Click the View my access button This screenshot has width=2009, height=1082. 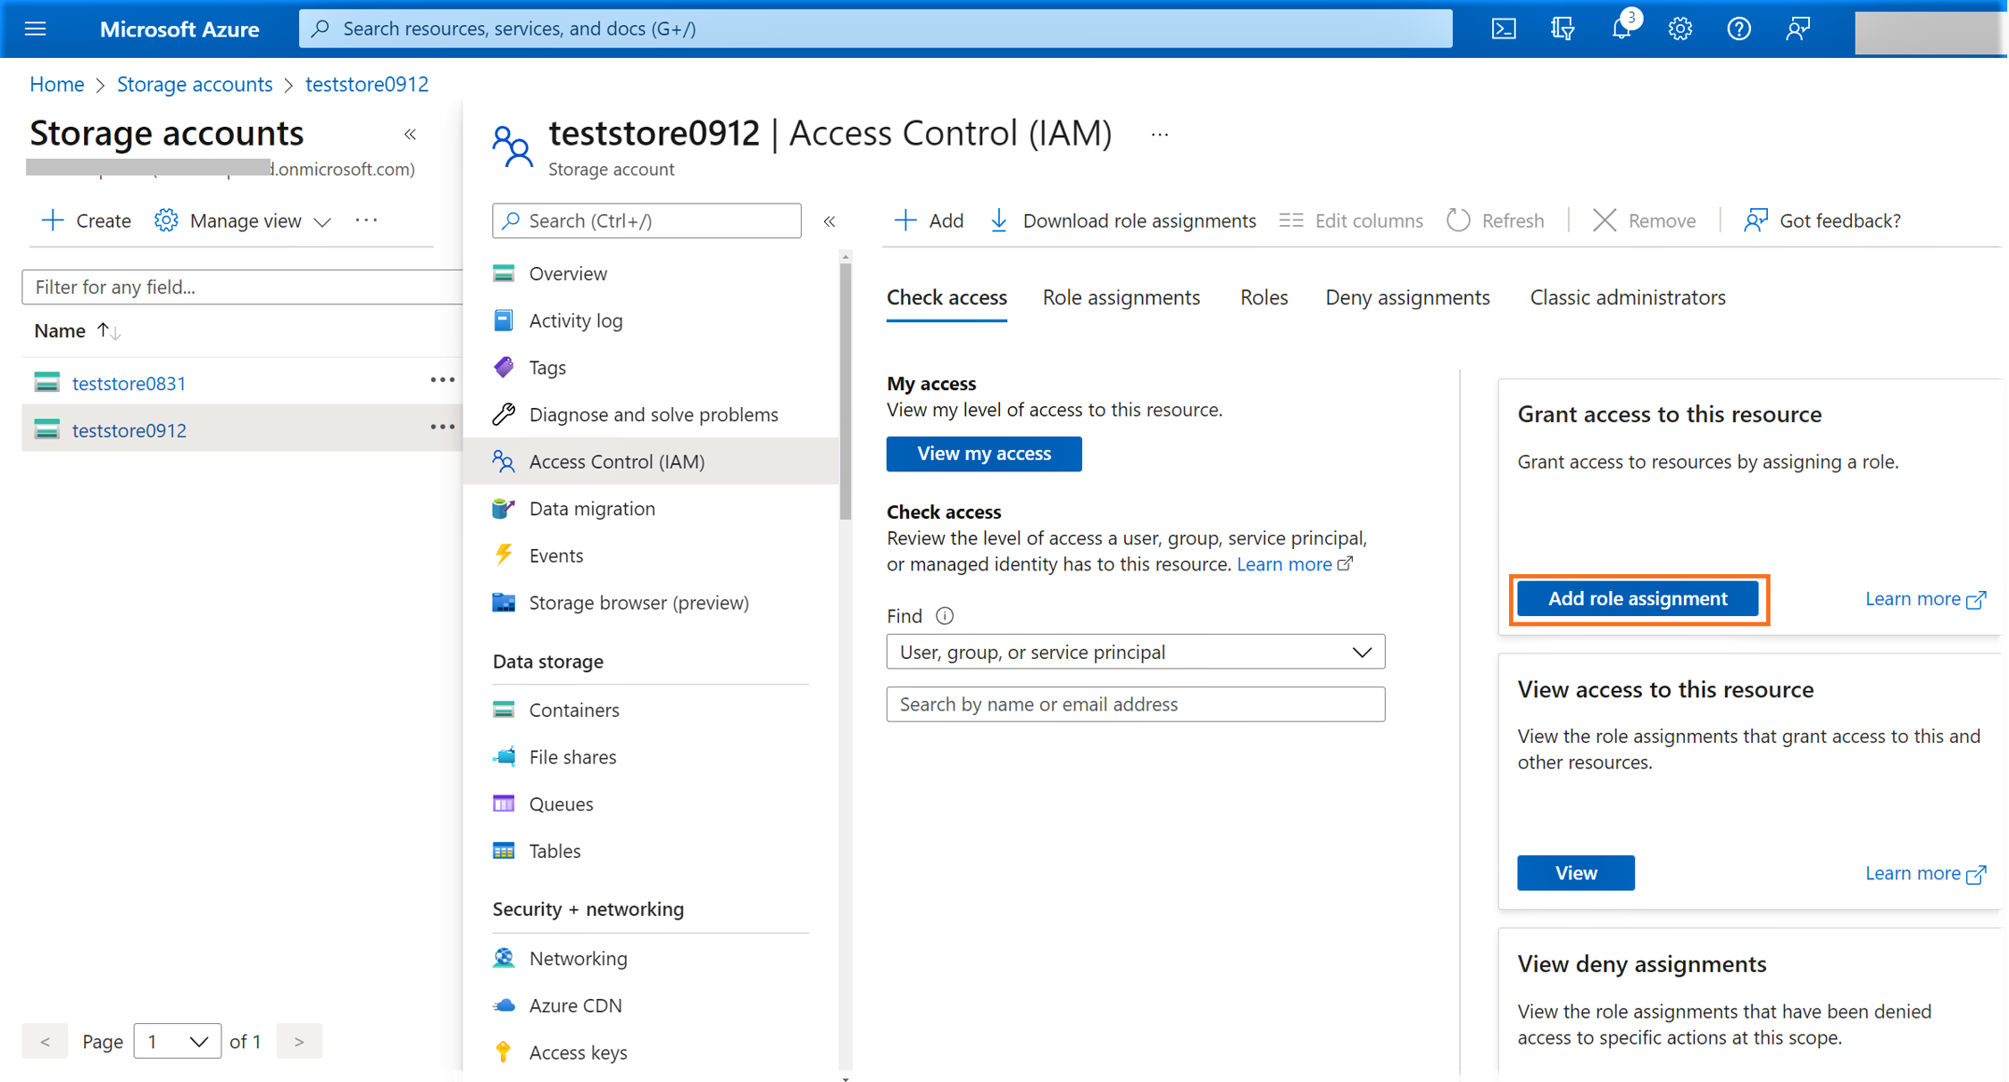click(983, 454)
